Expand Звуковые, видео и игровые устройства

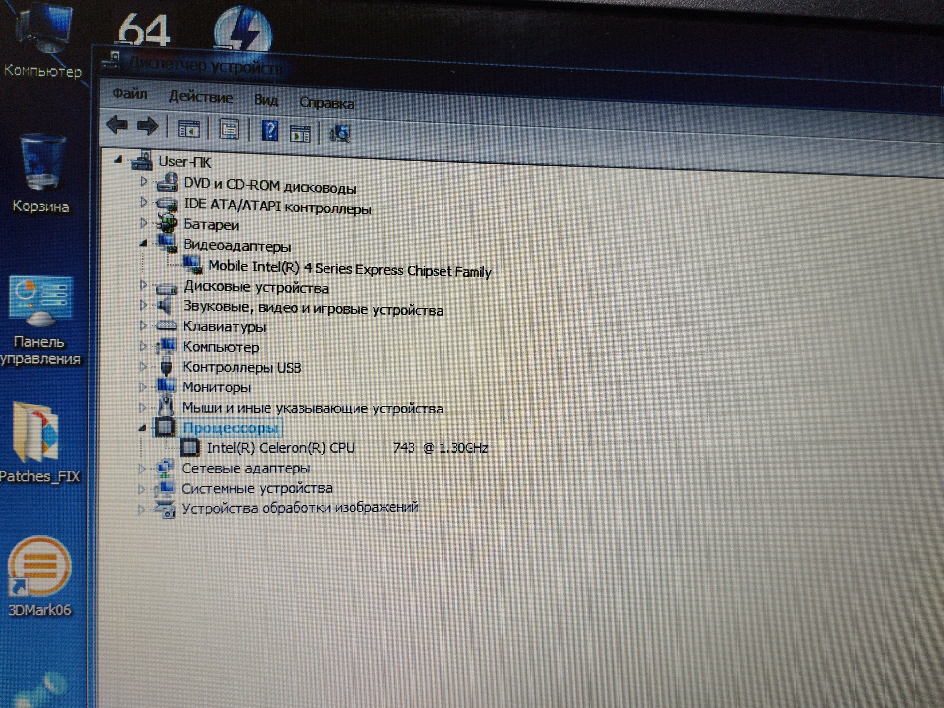143,305
